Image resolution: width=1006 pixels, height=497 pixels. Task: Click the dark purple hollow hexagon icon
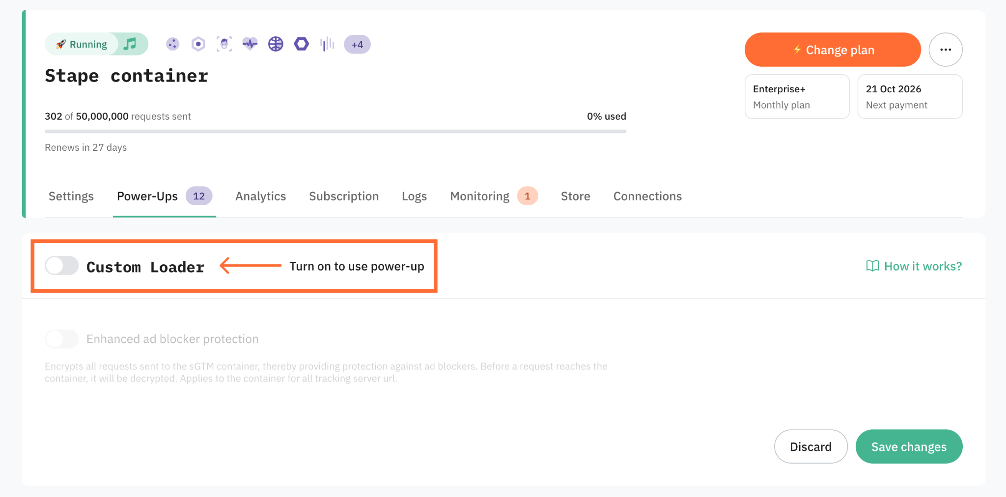pos(302,44)
